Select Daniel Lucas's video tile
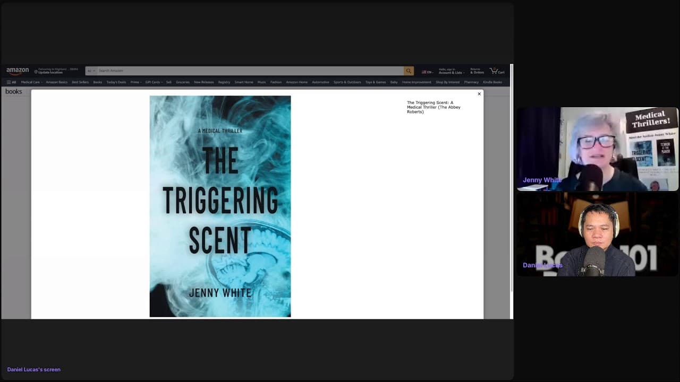The width and height of the screenshot is (680, 382). [x=598, y=235]
